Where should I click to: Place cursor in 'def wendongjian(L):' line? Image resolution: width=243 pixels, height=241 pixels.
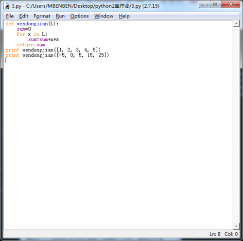click(x=32, y=24)
